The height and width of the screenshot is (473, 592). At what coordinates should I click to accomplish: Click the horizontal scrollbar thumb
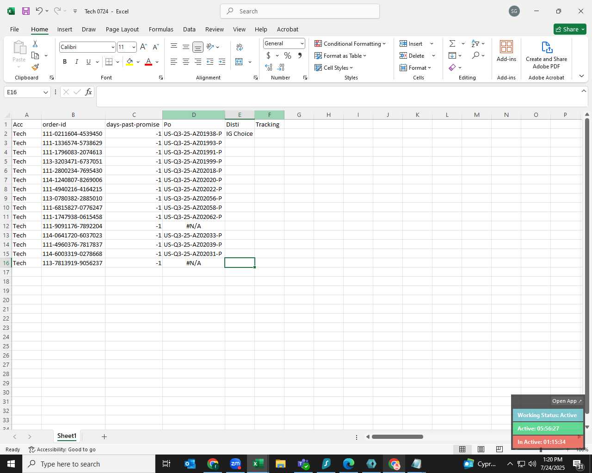point(397,437)
